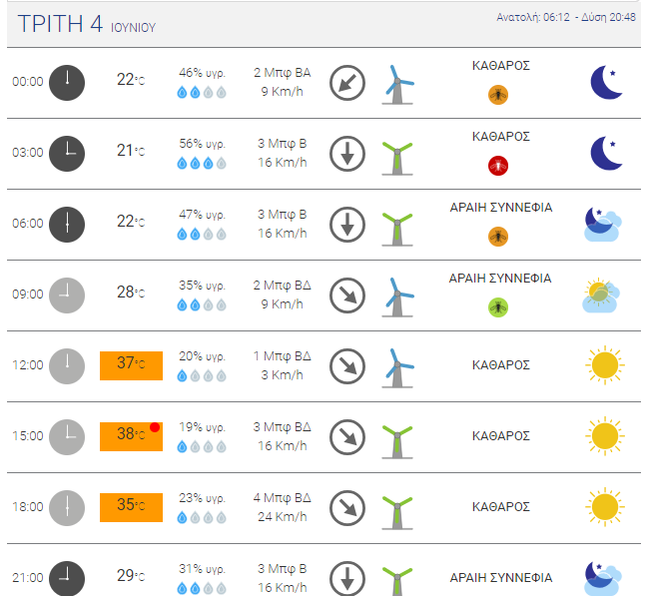The image size is (645, 596).
Task: Click the moon-and-cloud icon at 06:00
Action: point(603,225)
